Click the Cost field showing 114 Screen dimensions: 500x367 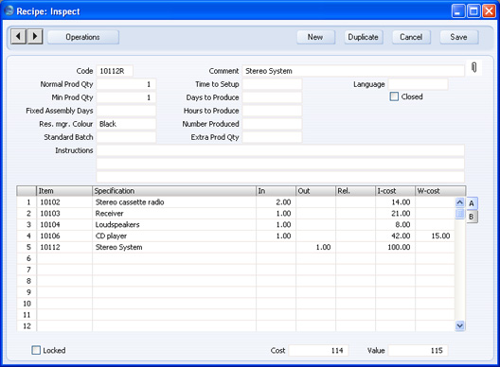(x=318, y=350)
